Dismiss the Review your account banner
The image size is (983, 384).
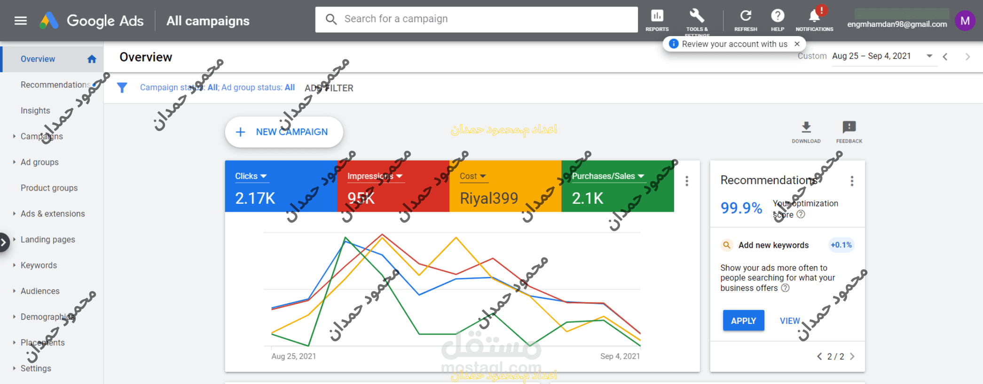coord(797,44)
